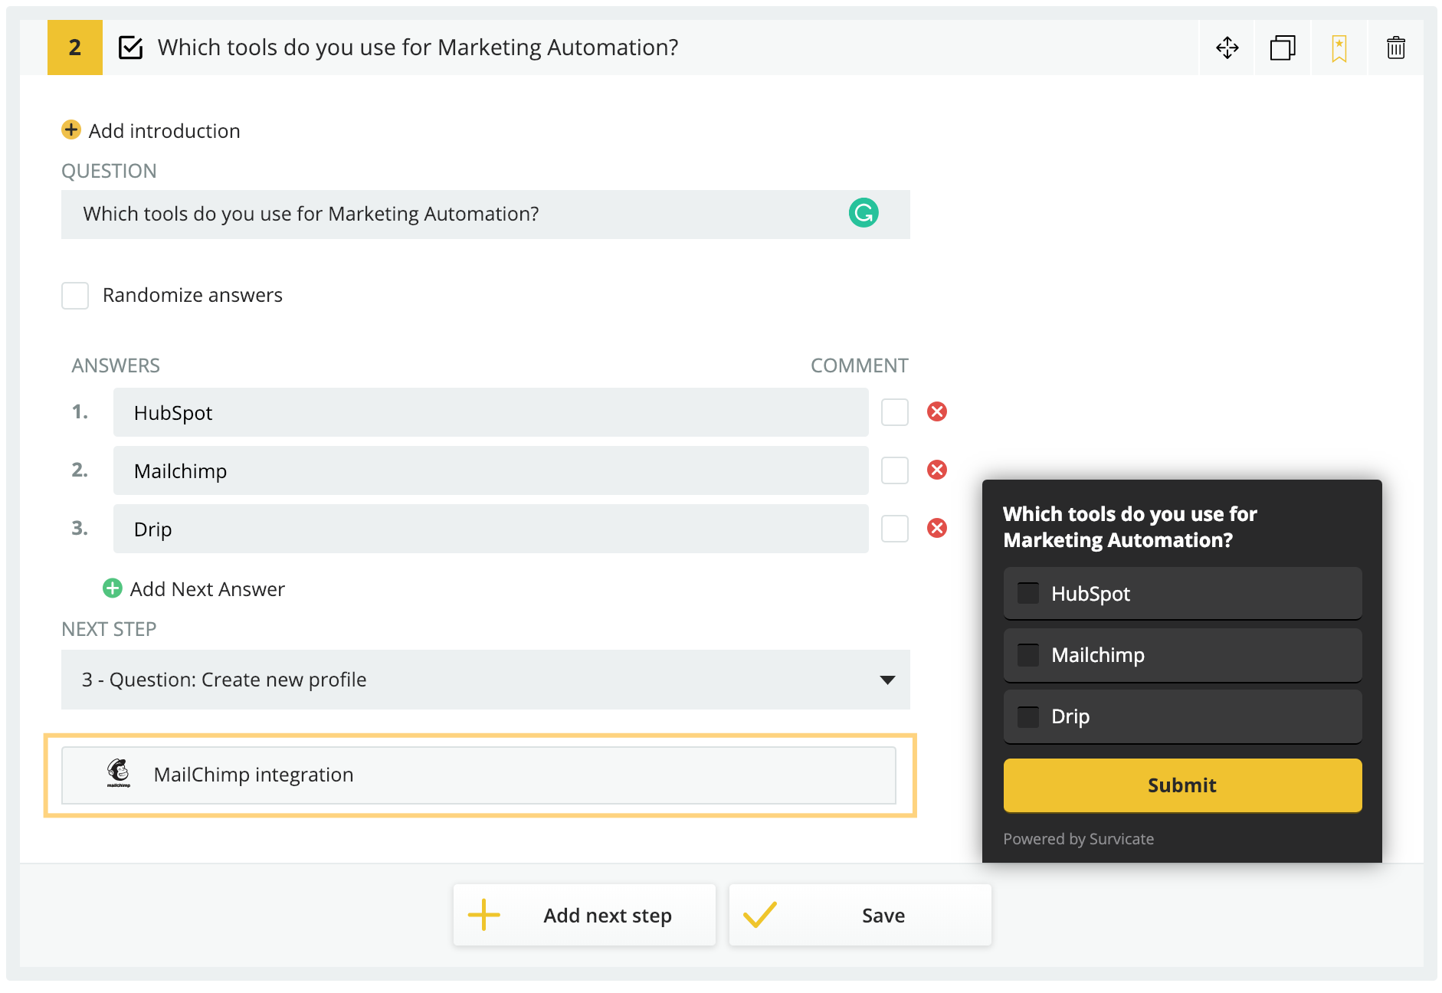Click the plus icon beside Add introduction
The width and height of the screenshot is (1442, 993).
click(71, 129)
